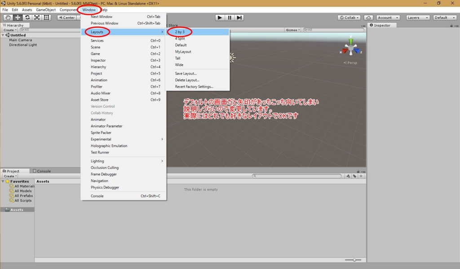Viewport: 460px width, 269px height.
Task: Click the Project search field
Action: (x=296, y=176)
